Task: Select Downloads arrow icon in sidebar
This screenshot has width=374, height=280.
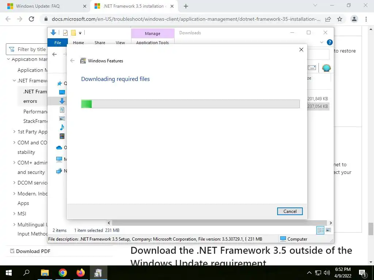Action: click(62, 101)
